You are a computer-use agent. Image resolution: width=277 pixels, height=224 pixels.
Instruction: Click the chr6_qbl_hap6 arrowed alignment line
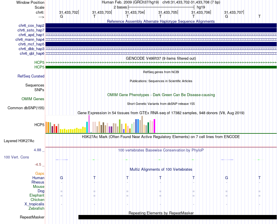click(161, 54)
